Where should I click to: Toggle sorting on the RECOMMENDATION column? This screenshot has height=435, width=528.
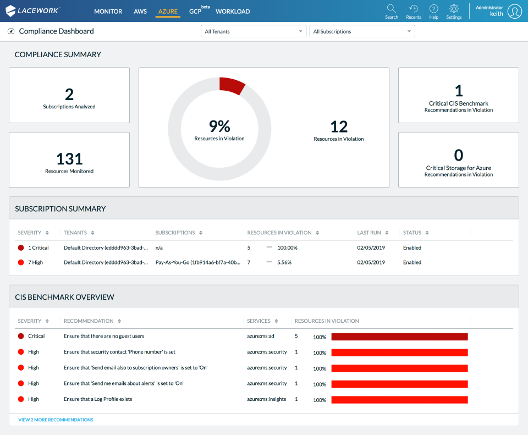point(119,321)
